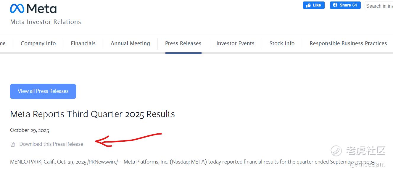
Task: Switch to the Press Releases tab
Action: tap(183, 43)
